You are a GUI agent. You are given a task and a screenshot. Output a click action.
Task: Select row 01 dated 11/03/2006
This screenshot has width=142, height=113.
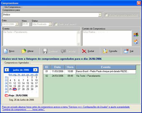(90, 71)
